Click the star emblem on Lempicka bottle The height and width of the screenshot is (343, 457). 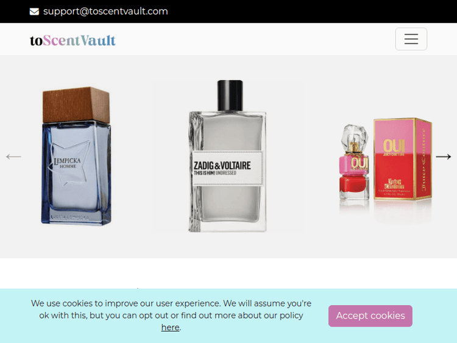coord(71,164)
